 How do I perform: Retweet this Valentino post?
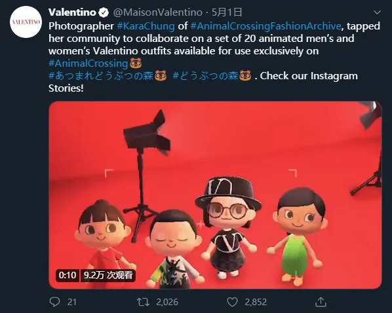144,302
